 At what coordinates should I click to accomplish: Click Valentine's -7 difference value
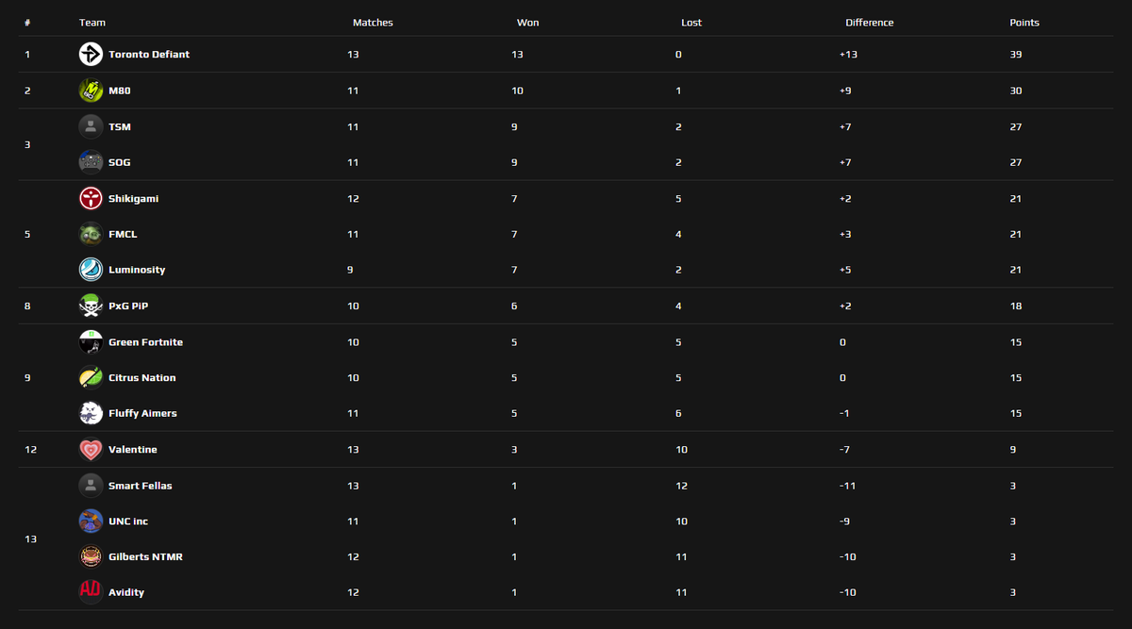[844, 450]
